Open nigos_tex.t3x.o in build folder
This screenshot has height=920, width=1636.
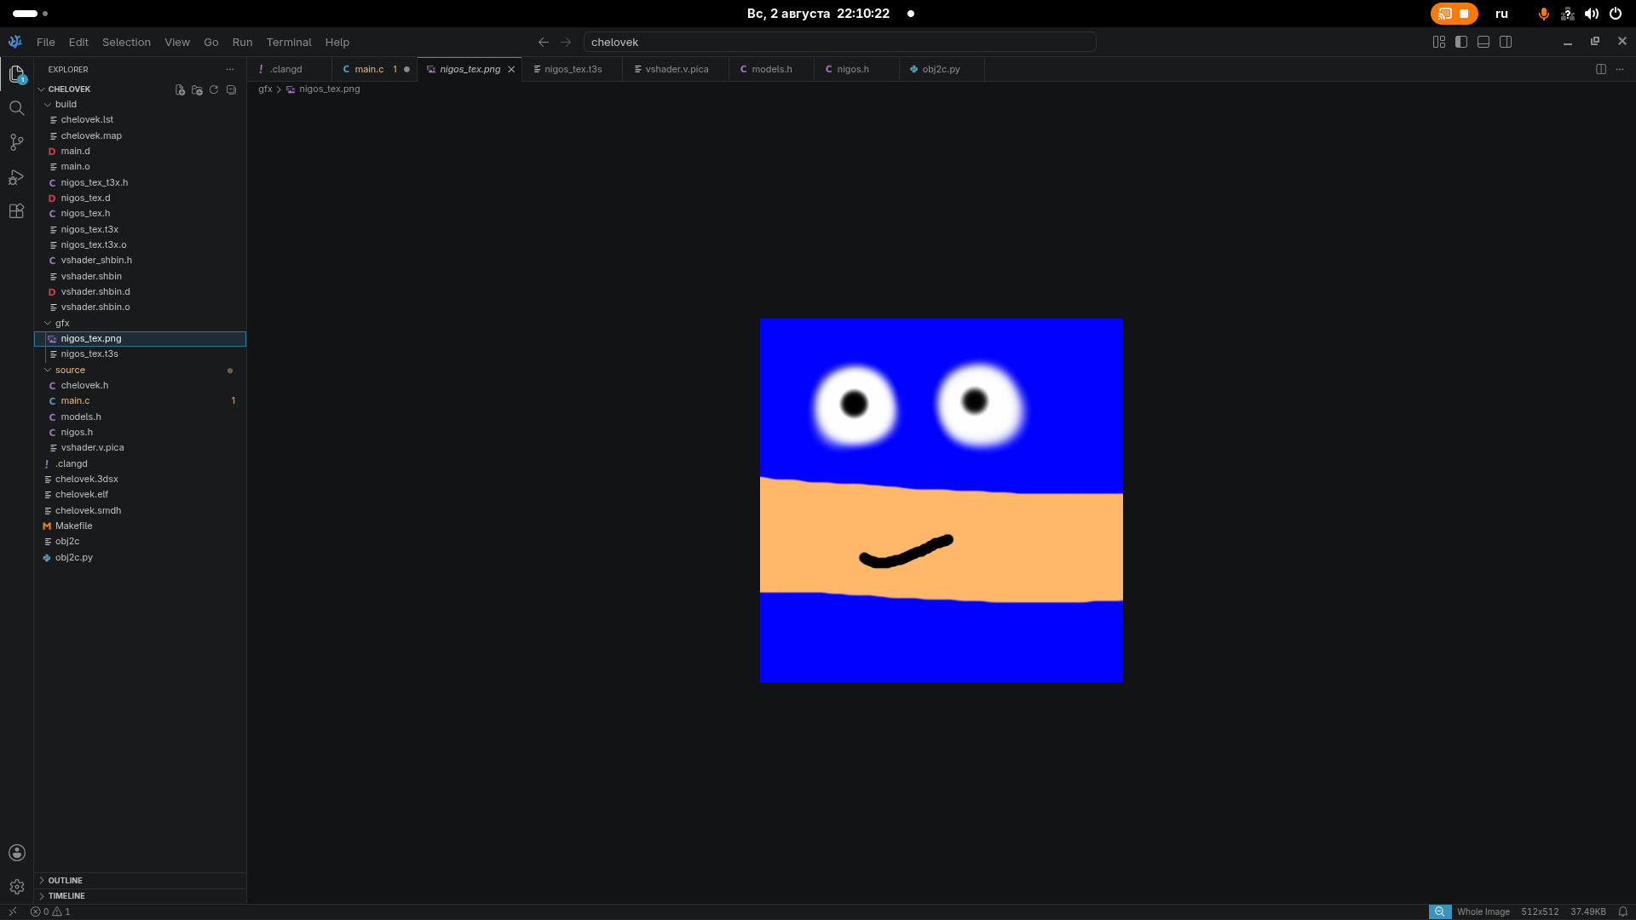140,245
